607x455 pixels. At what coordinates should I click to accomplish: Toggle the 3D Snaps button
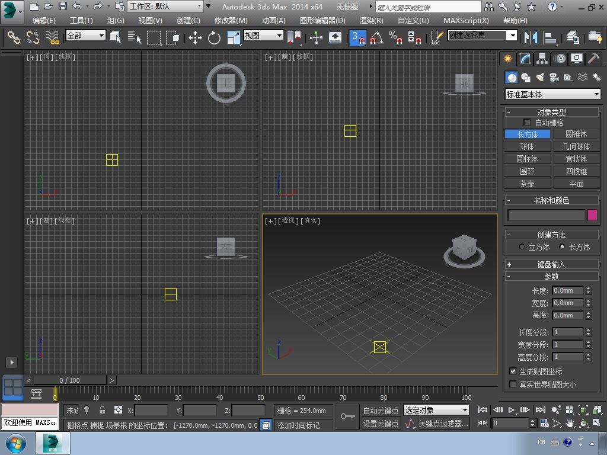coord(357,38)
